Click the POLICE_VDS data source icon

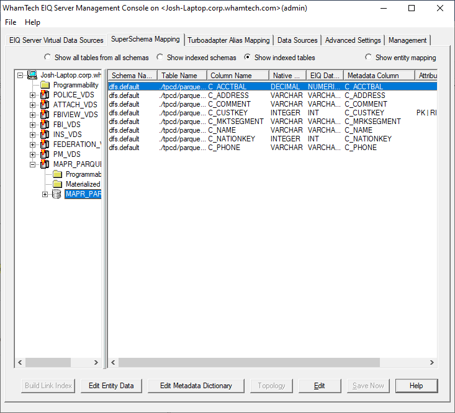click(45, 95)
